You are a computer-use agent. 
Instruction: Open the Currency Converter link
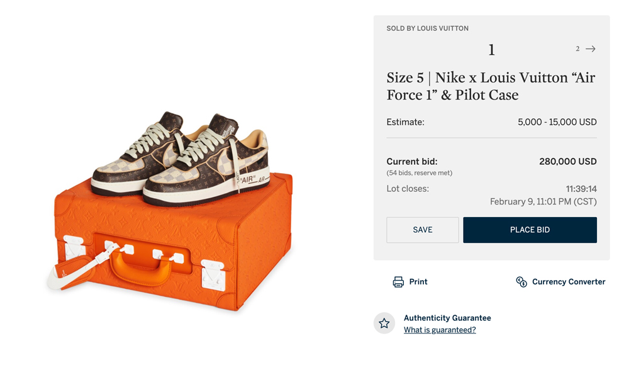[x=569, y=282]
